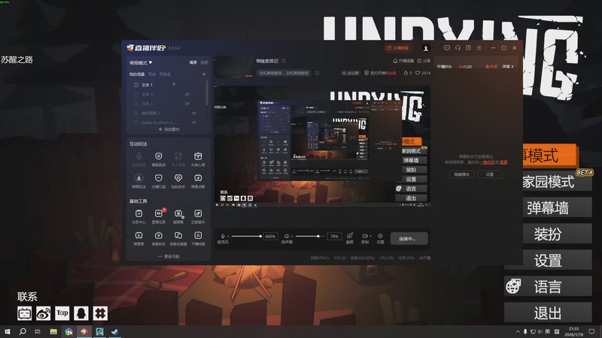This screenshot has width=602, height=338.
Task: Open the hamburger menu in the title bar
Action: [479, 48]
